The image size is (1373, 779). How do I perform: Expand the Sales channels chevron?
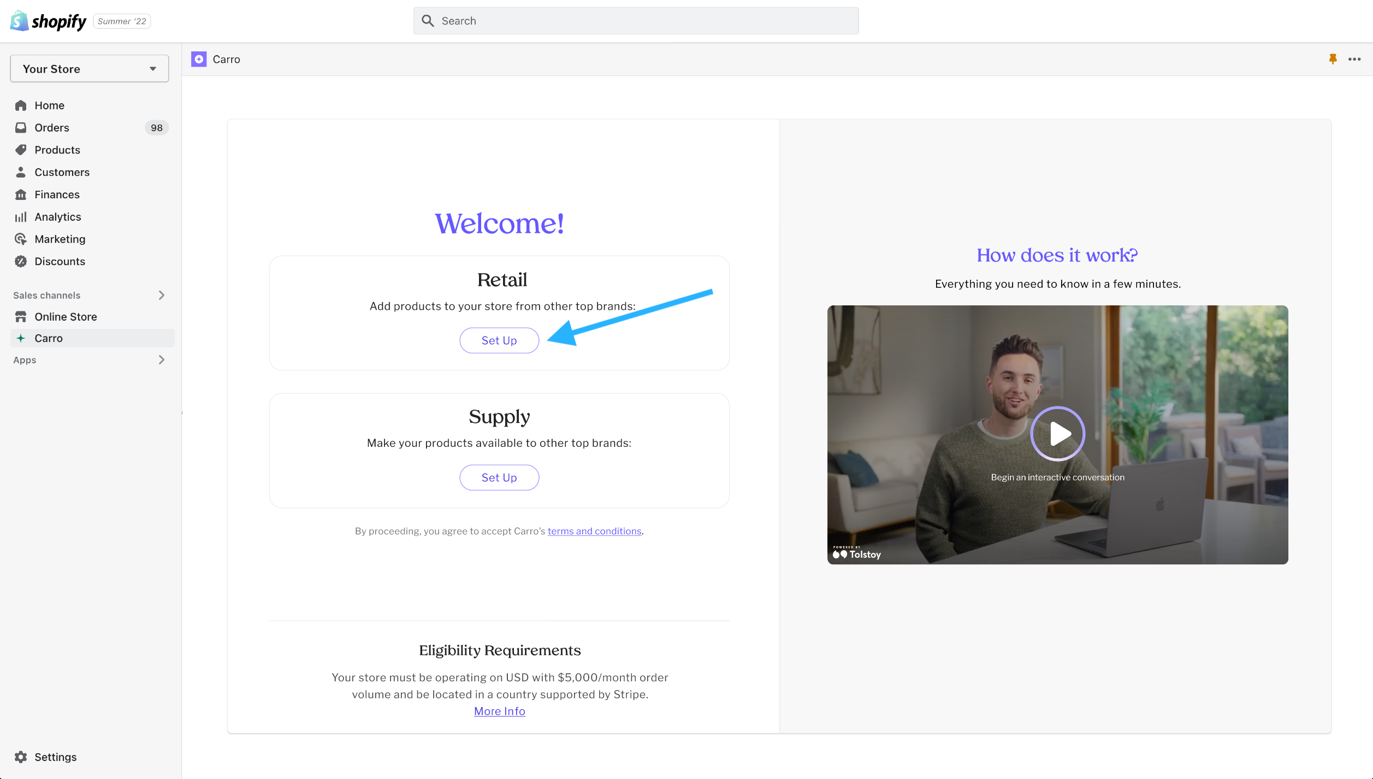(162, 295)
